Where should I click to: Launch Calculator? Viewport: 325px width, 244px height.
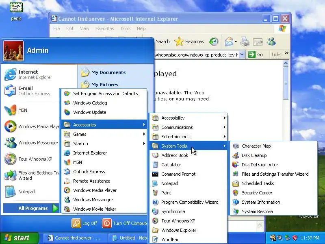pyautogui.click(x=188, y=165)
